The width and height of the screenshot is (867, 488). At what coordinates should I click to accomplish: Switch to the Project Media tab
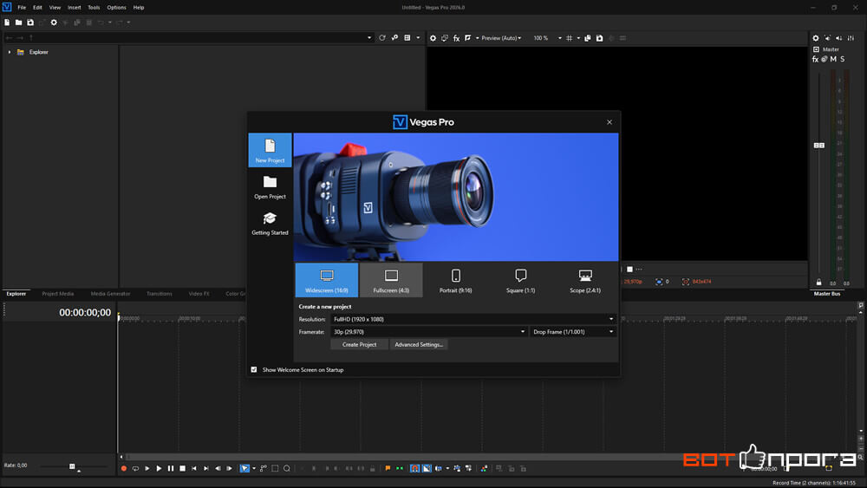pos(57,294)
